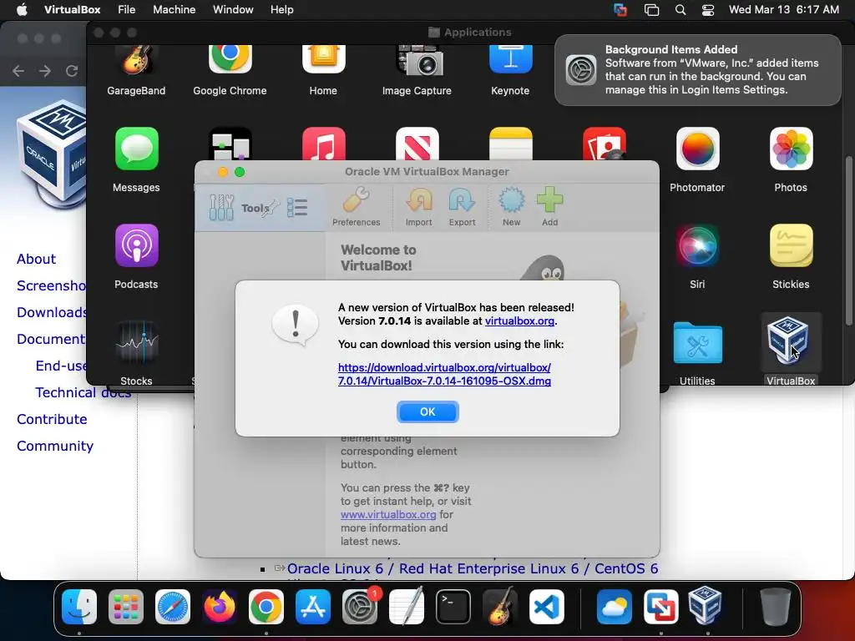
Task: Open the Apple menu
Action: (x=22, y=10)
